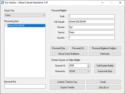Expand the Güncel Ay month dropdown
The image size is (125, 94).
(79, 71)
